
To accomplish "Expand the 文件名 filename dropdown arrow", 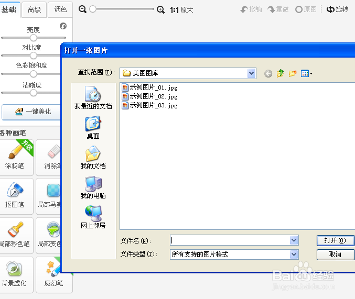I will coord(294,240).
